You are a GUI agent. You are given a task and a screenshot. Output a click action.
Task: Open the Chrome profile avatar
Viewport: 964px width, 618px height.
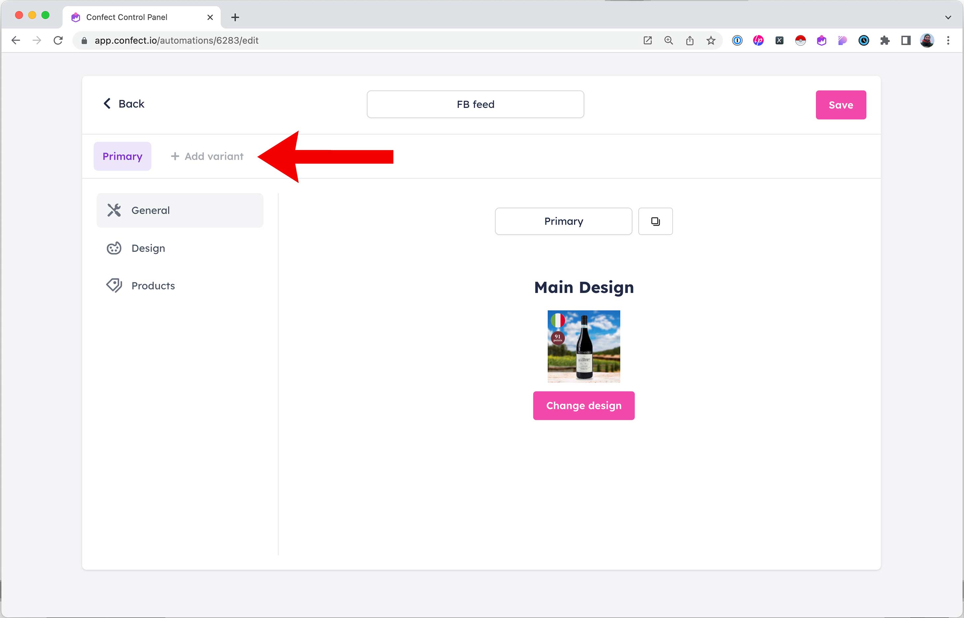click(x=927, y=40)
